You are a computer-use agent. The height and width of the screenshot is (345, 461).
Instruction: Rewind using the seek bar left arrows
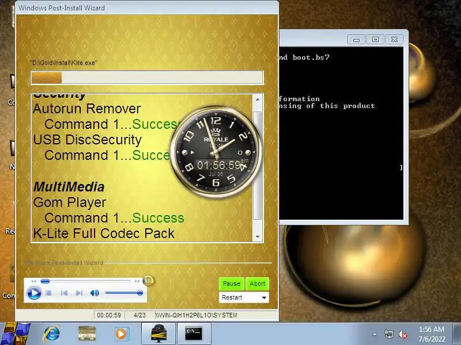point(33,281)
